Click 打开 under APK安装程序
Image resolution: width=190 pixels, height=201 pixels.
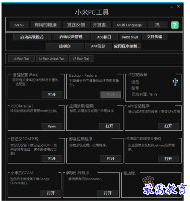coord(168,126)
